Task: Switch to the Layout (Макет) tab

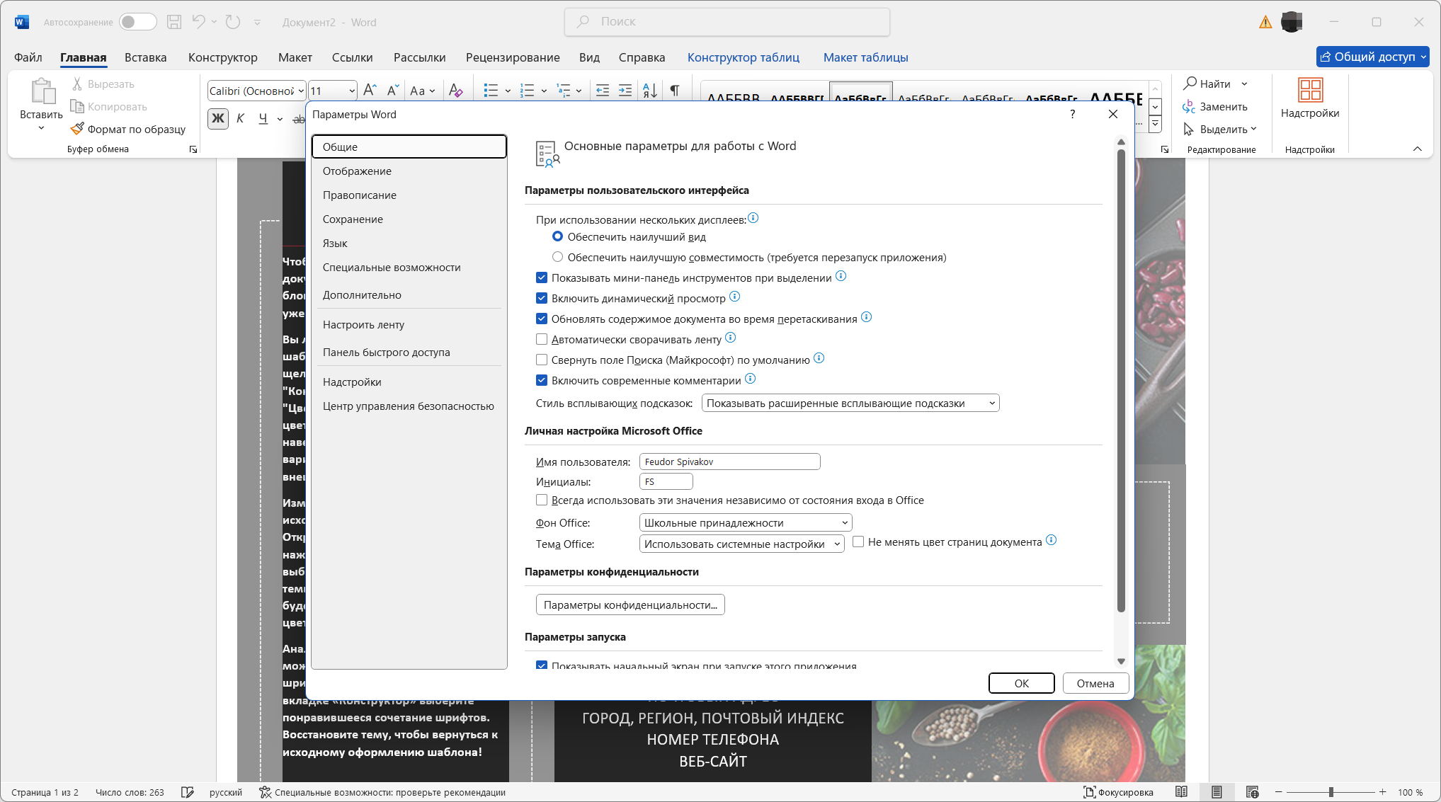Action: pyautogui.click(x=295, y=57)
